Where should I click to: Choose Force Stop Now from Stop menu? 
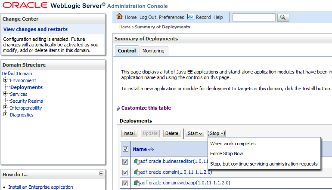click(x=227, y=153)
